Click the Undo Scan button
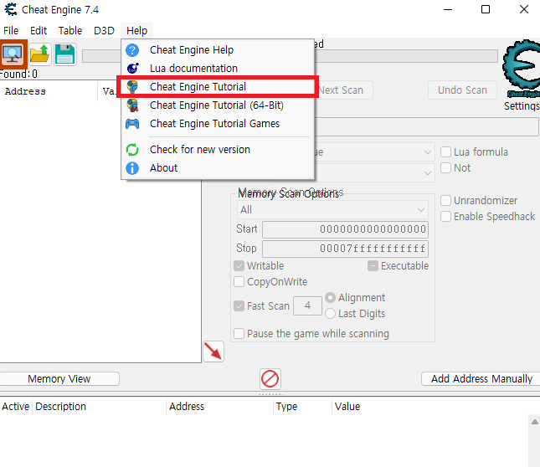This screenshot has width=540, height=467. (462, 90)
